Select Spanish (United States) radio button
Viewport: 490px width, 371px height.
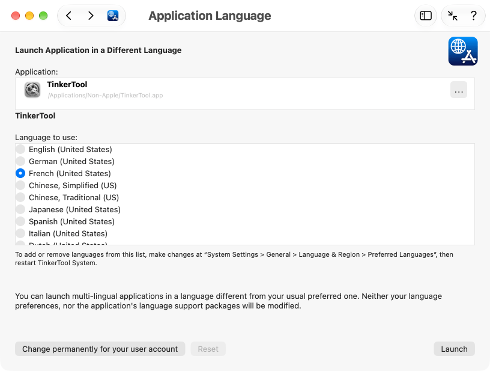coord(20,221)
